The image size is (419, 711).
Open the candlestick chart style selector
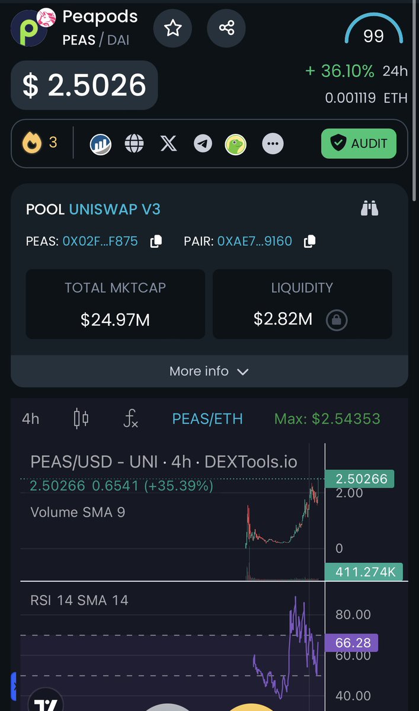coord(81,419)
